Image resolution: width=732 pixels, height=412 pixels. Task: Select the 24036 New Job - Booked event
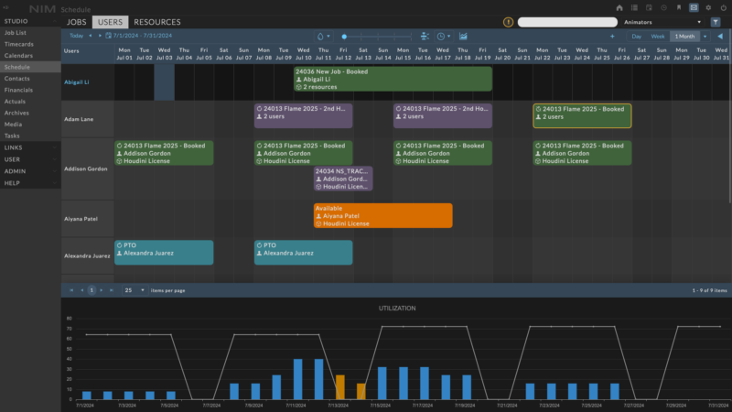(393, 79)
